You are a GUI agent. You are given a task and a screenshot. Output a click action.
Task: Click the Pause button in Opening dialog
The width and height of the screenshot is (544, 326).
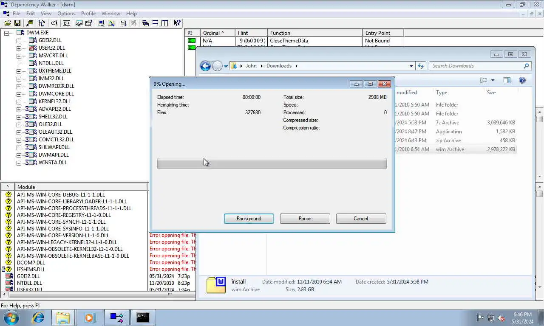305,219
